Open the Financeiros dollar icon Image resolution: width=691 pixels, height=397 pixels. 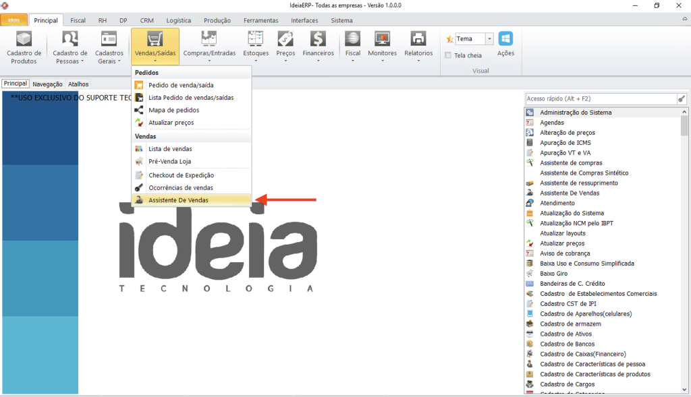(318, 39)
